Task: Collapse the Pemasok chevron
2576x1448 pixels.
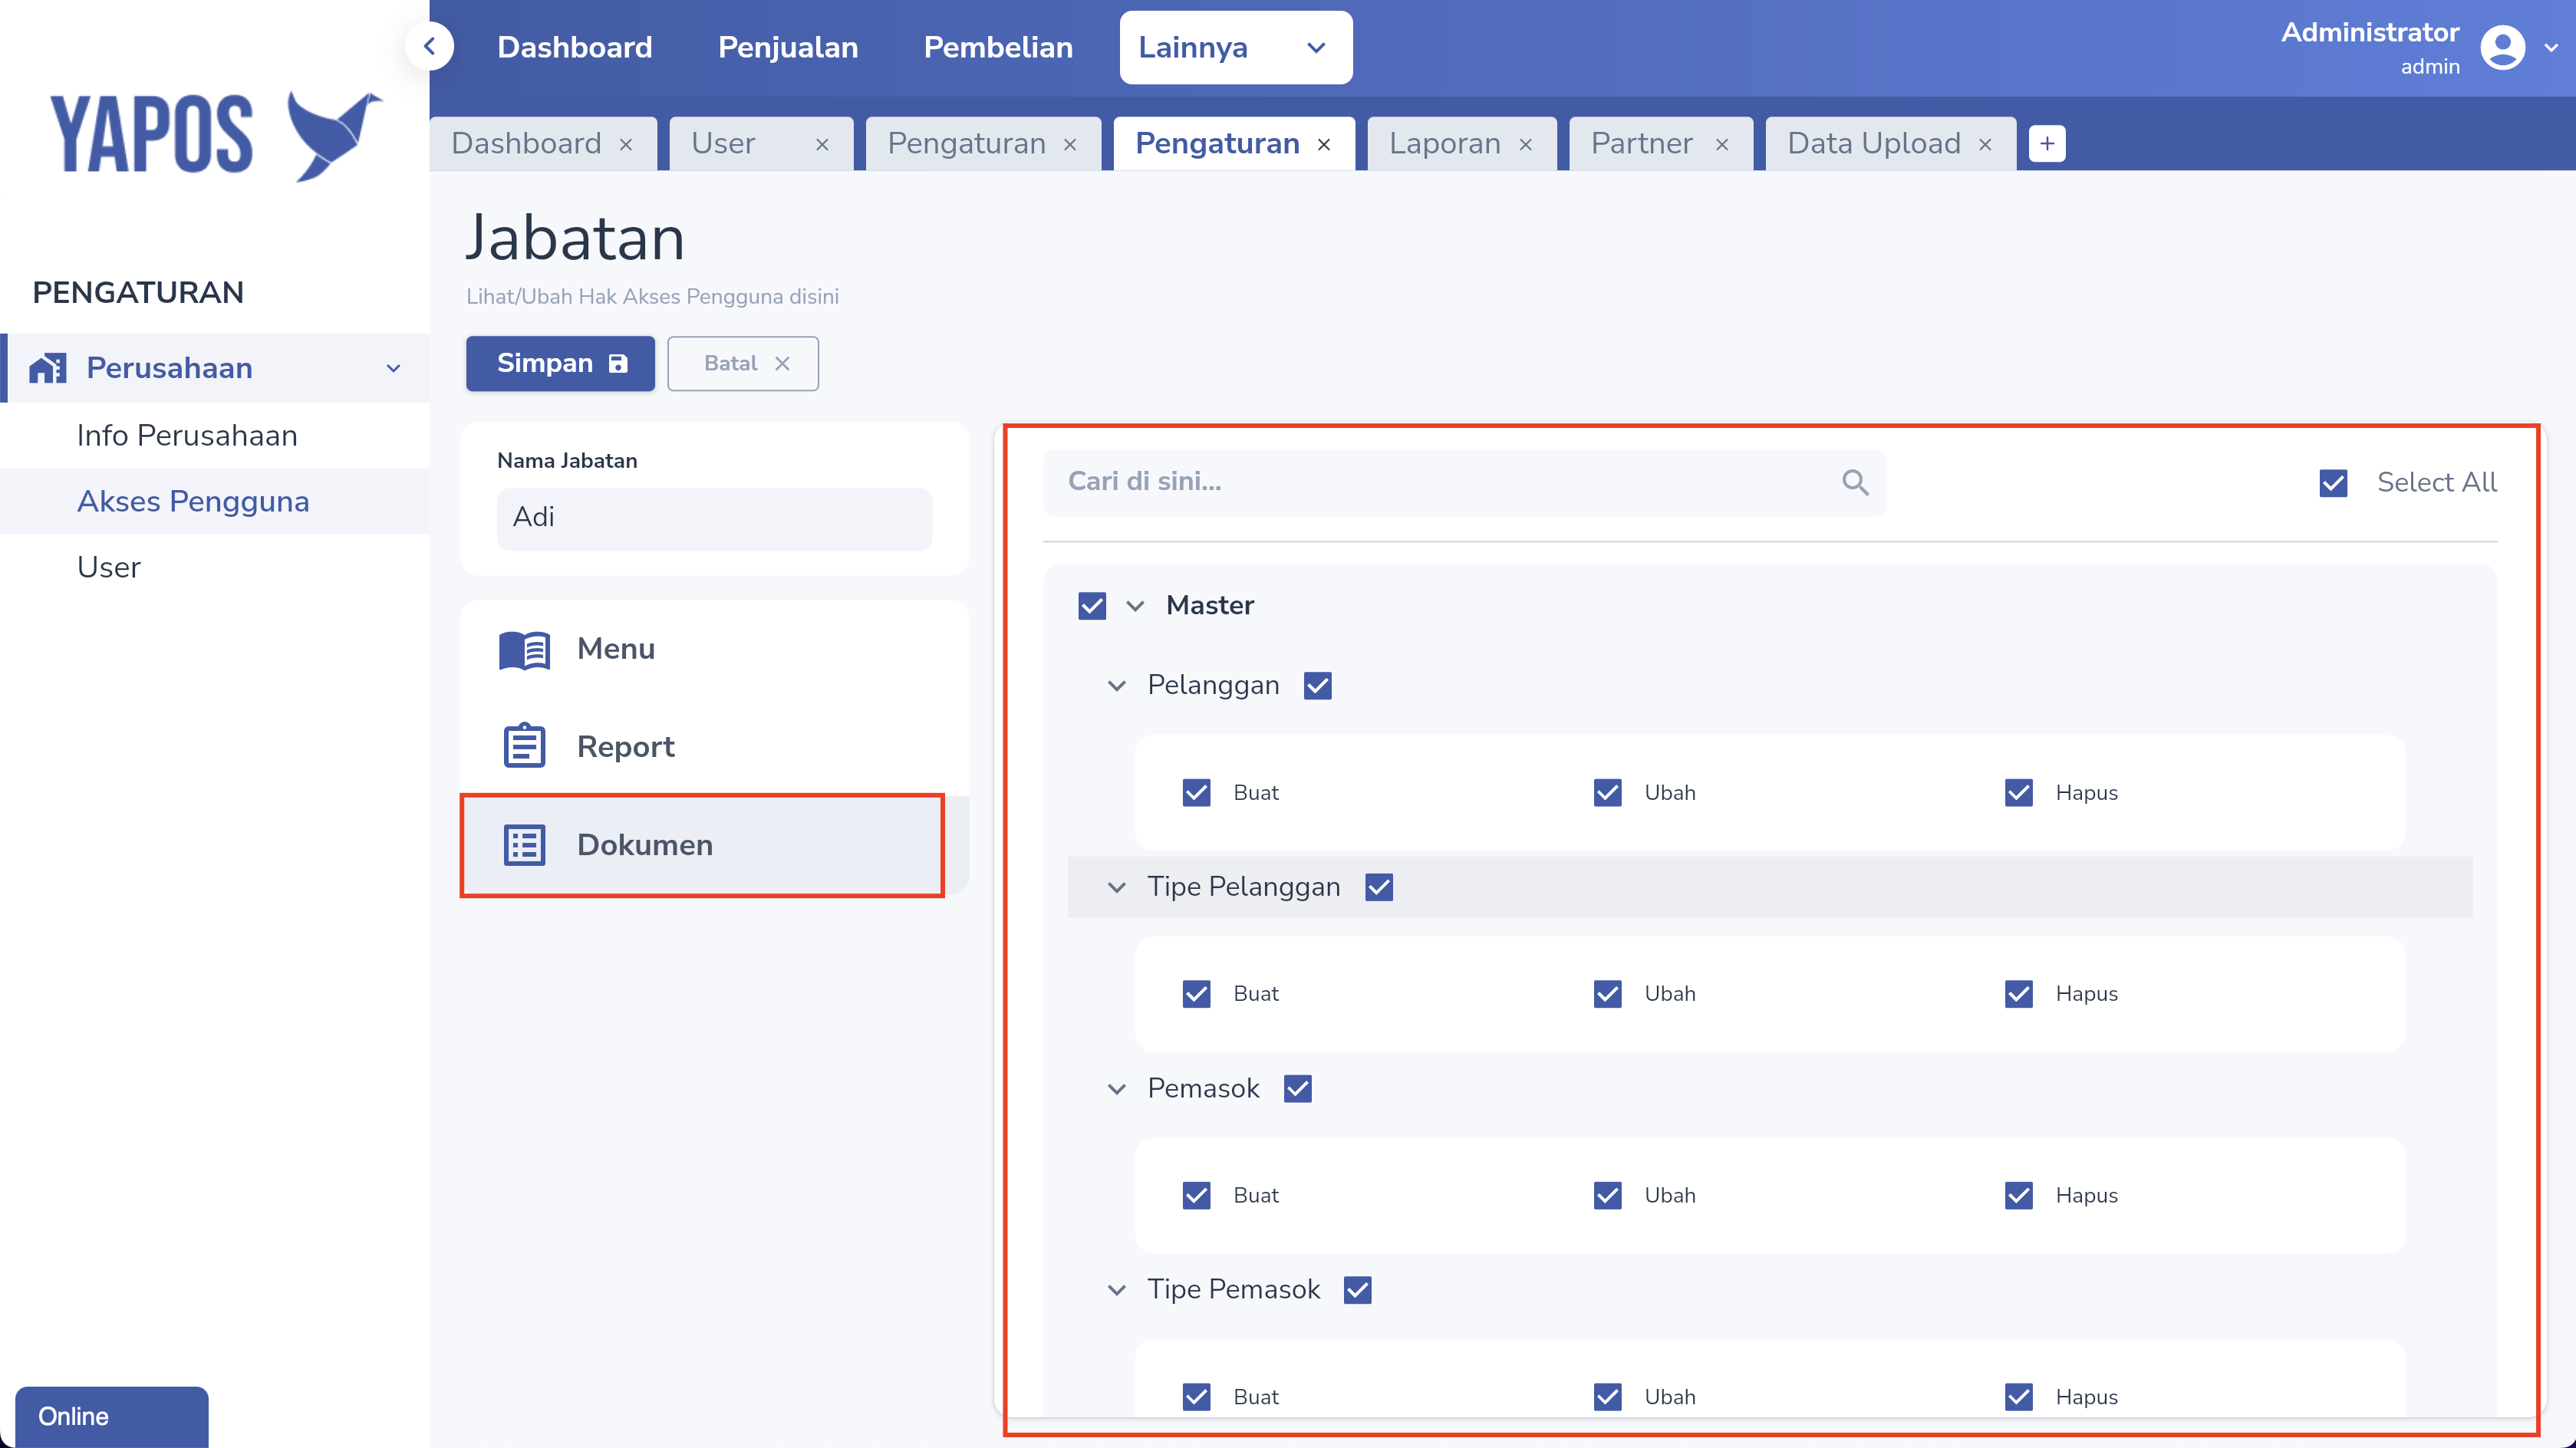Action: tap(1117, 1089)
